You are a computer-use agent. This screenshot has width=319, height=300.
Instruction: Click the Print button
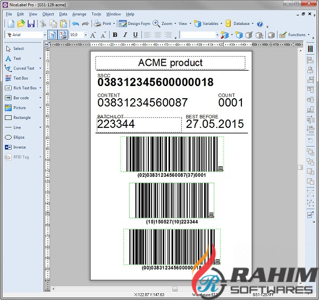click(103, 23)
